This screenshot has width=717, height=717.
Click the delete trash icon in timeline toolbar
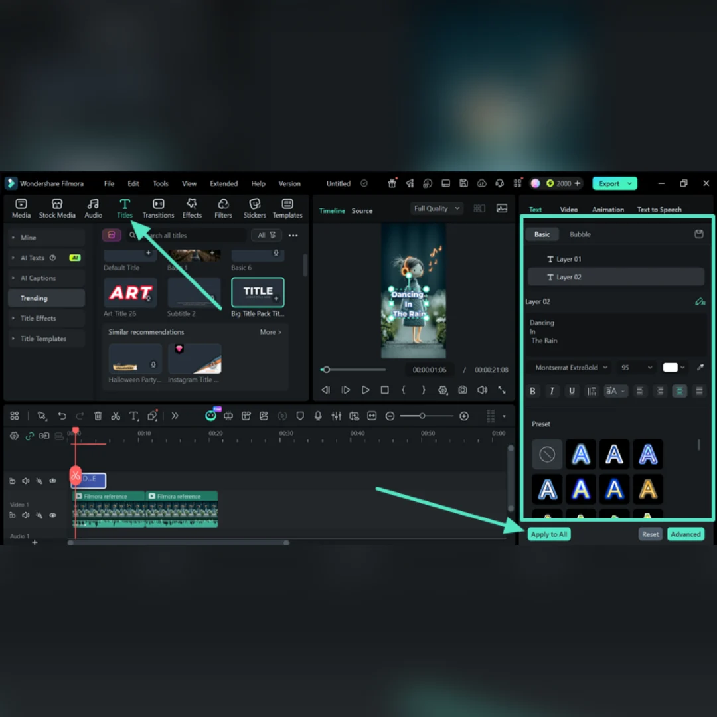[x=98, y=416]
